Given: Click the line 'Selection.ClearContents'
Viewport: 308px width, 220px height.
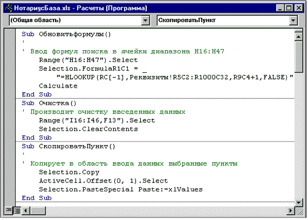Looking at the screenshot, I should (x=88, y=129).
